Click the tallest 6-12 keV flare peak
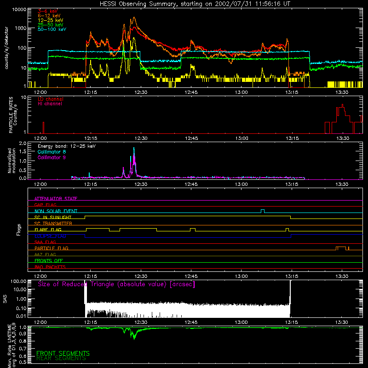Screen dimensions: 368x368 134,17
